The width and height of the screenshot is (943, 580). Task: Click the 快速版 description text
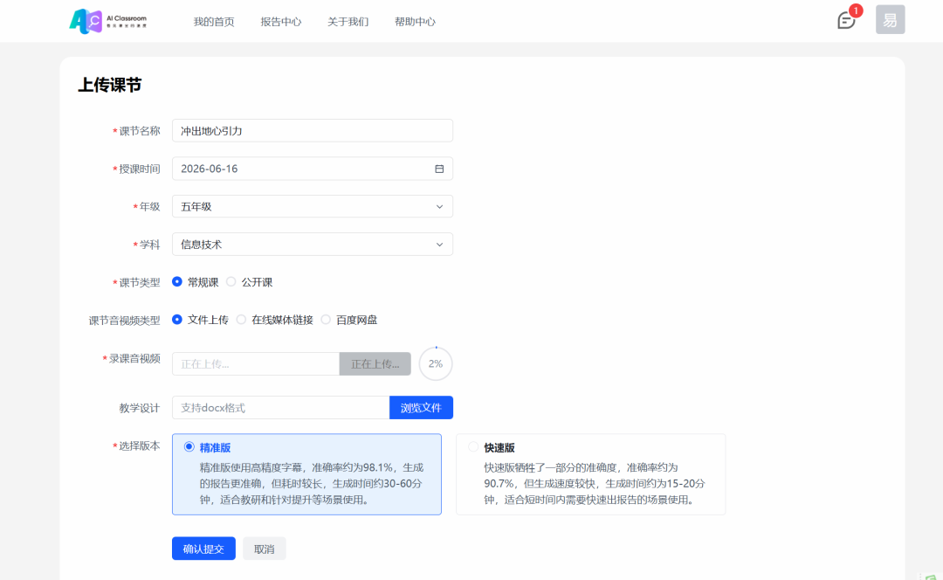point(595,484)
